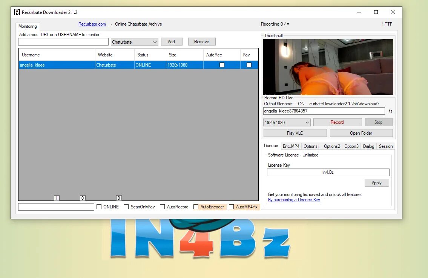
Task: Enable the ScanOnlyFav checkbox
Action: click(126, 207)
